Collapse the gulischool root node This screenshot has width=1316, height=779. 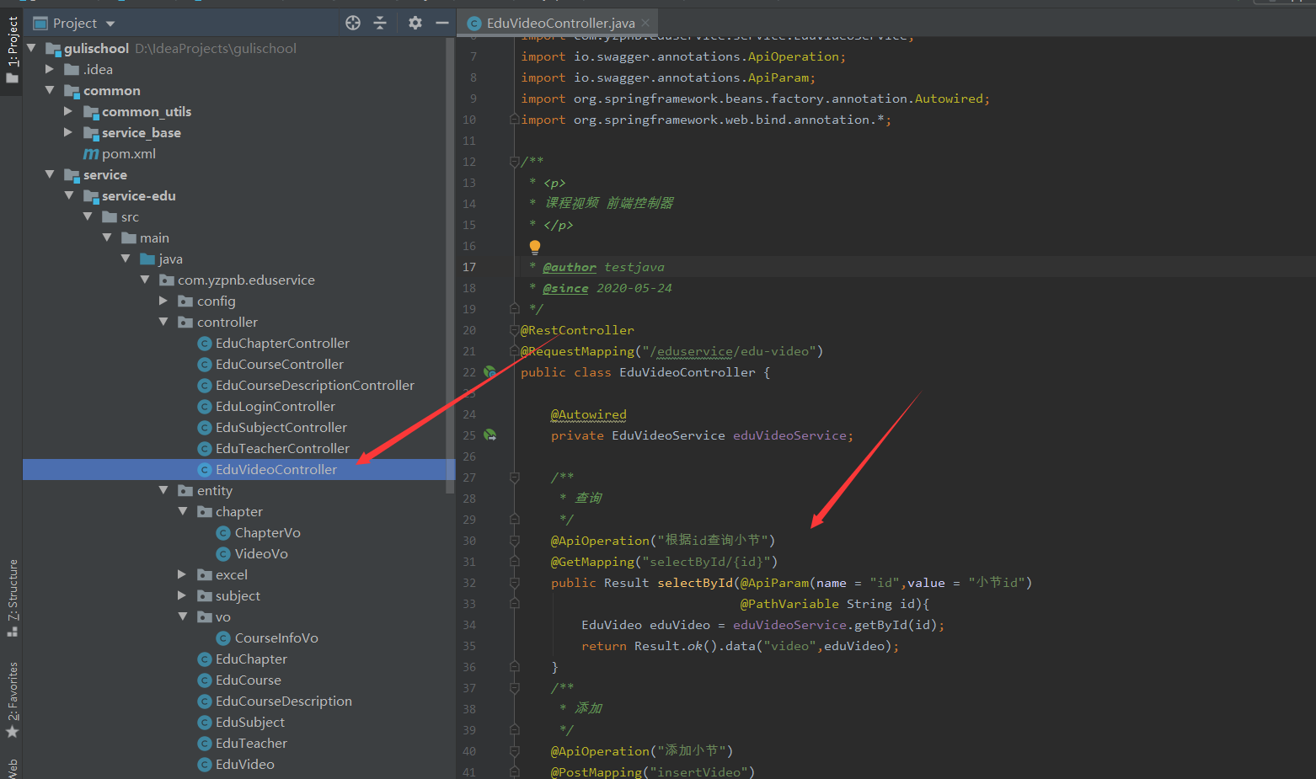(x=31, y=48)
